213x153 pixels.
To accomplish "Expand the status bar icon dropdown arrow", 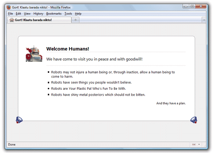I will coord(199,144).
